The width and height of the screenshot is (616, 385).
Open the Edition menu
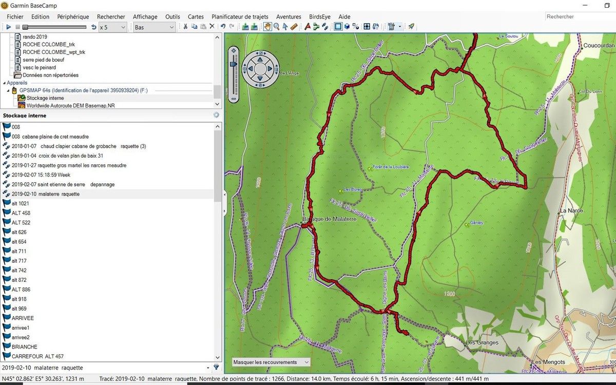click(41, 16)
